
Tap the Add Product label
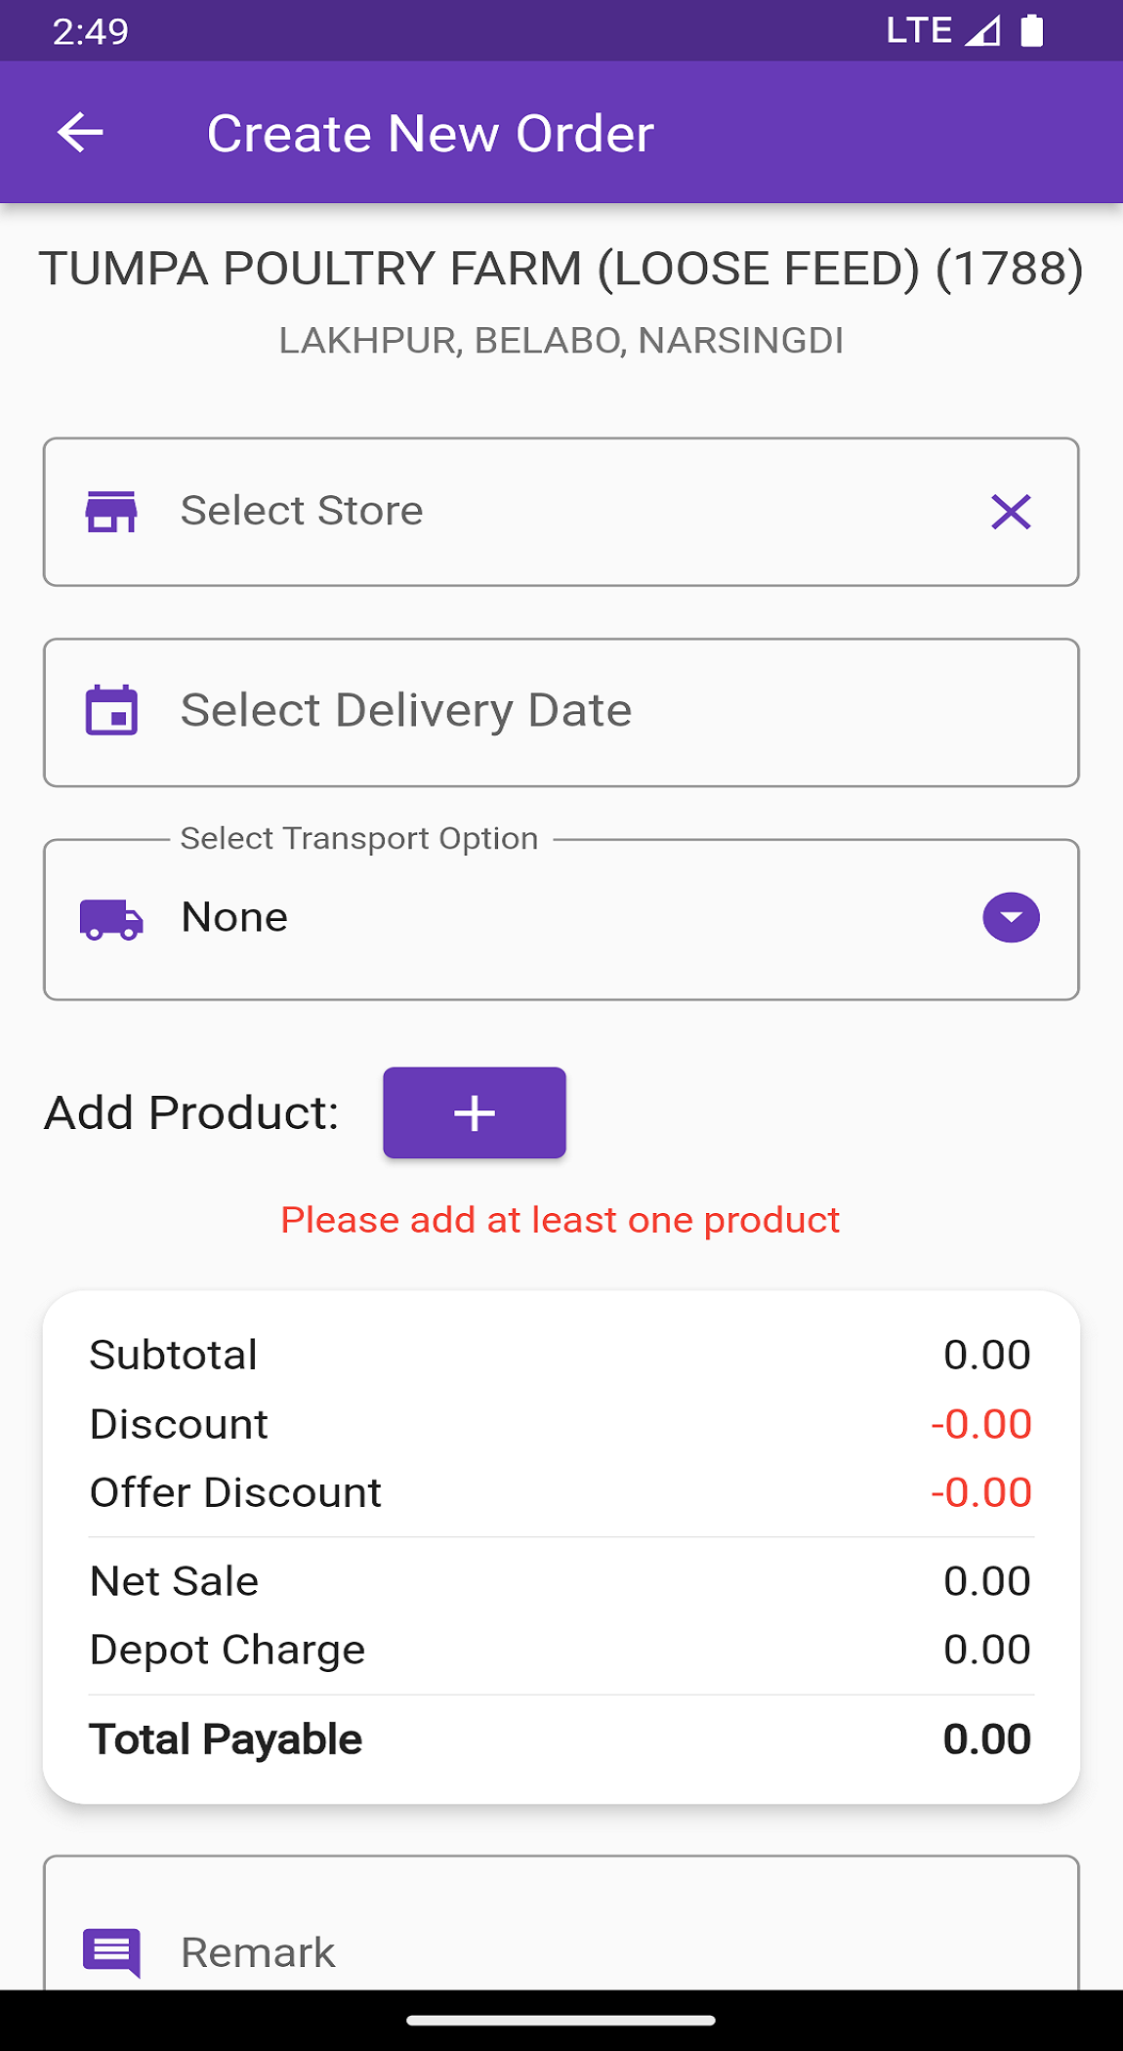(x=191, y=1113)
